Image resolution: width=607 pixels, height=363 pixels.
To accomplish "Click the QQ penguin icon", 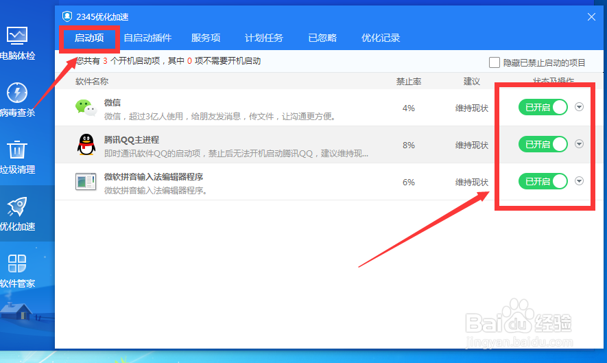I will (x=86, y=145).
